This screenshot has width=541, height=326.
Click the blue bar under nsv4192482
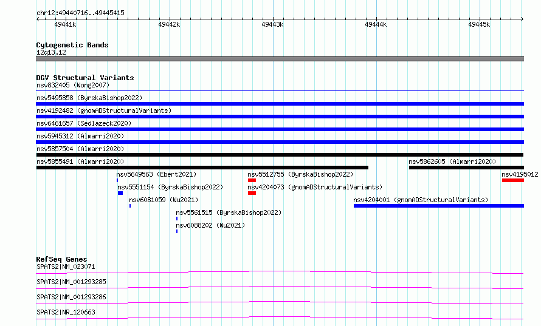280,117
